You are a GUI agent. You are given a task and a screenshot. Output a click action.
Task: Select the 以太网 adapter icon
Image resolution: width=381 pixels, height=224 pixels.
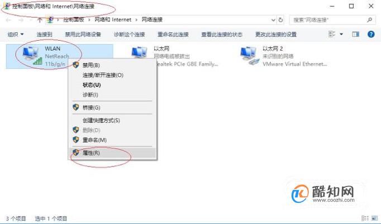139,53
